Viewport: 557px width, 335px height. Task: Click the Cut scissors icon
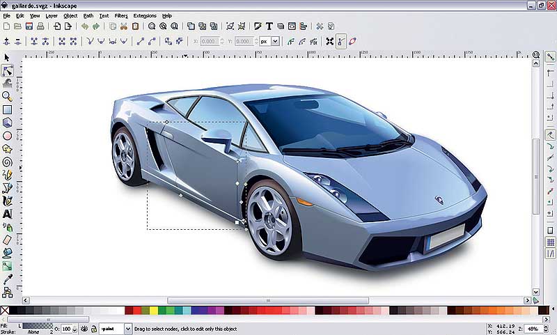pyautogui.click(x=124, y=26)
